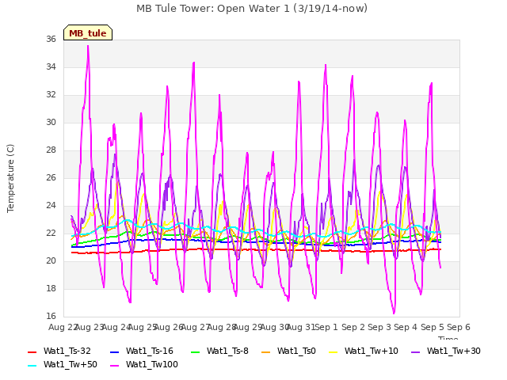Click the cyan Wat1_Tw+50 legend swatch
The width and height of the screenshot is (507, 380).
coord(32,366)
